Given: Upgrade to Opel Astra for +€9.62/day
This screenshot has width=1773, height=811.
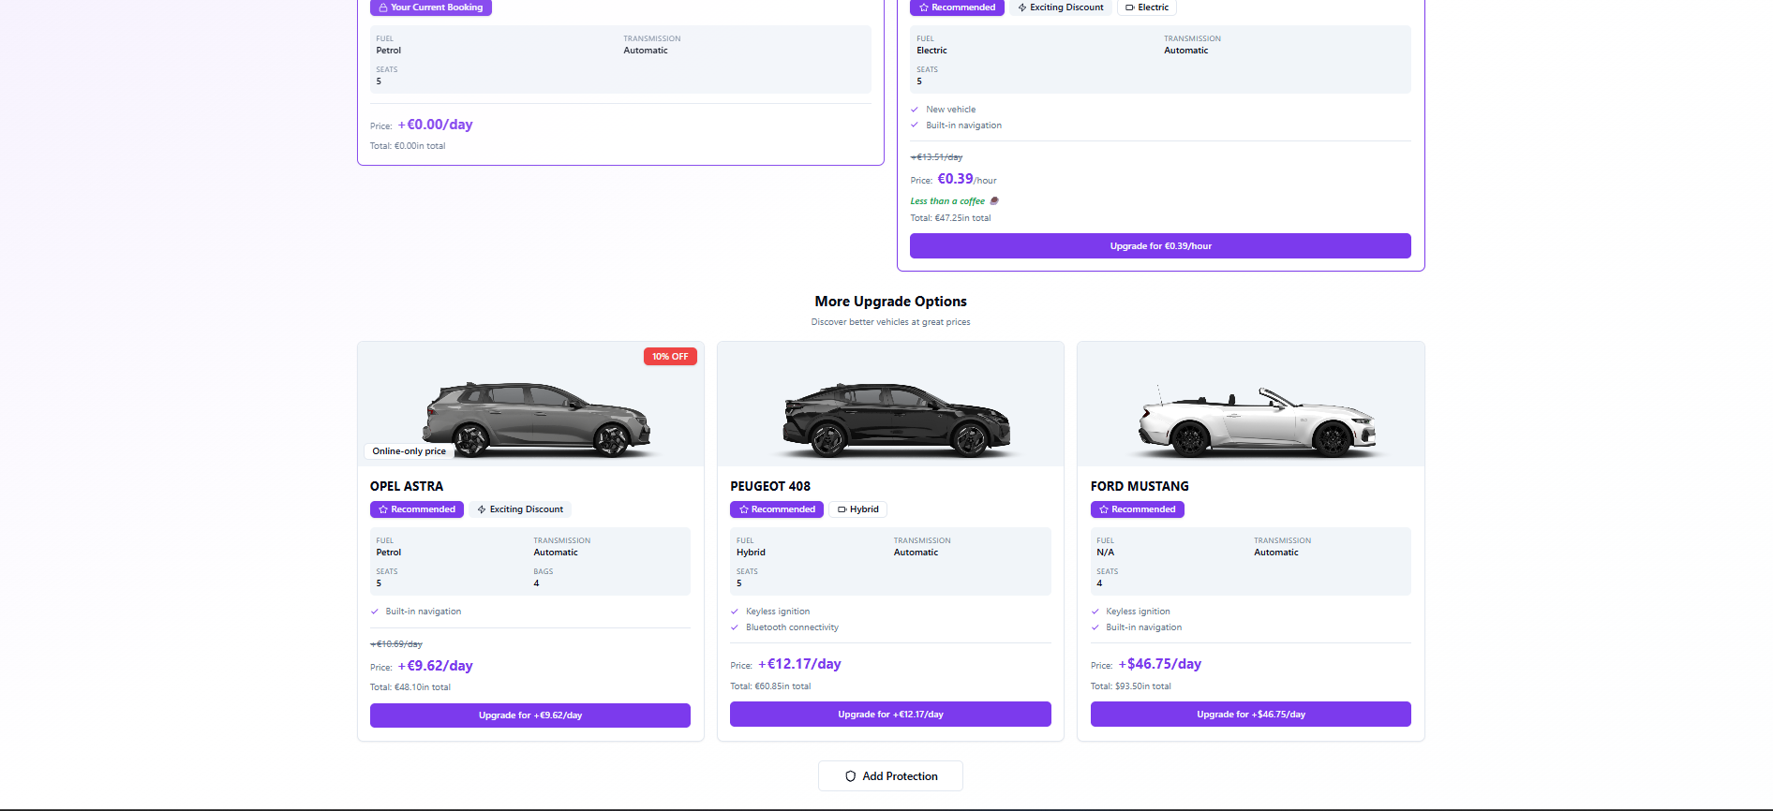Looking at the screenshot, I should point(530,715).
